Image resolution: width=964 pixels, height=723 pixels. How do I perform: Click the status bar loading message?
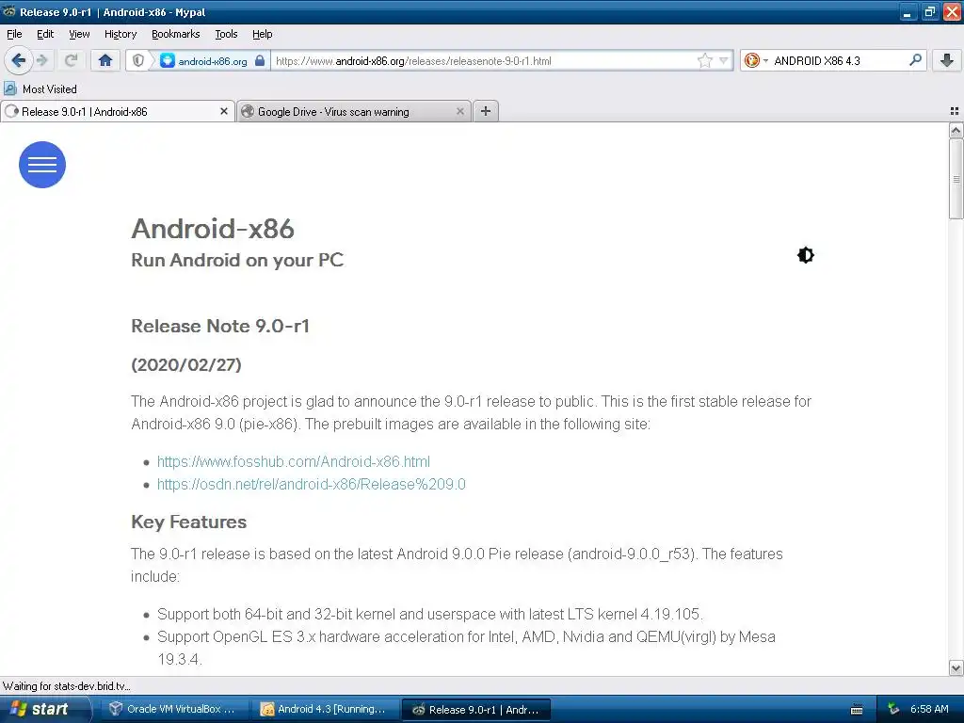[x=67, y=686]
